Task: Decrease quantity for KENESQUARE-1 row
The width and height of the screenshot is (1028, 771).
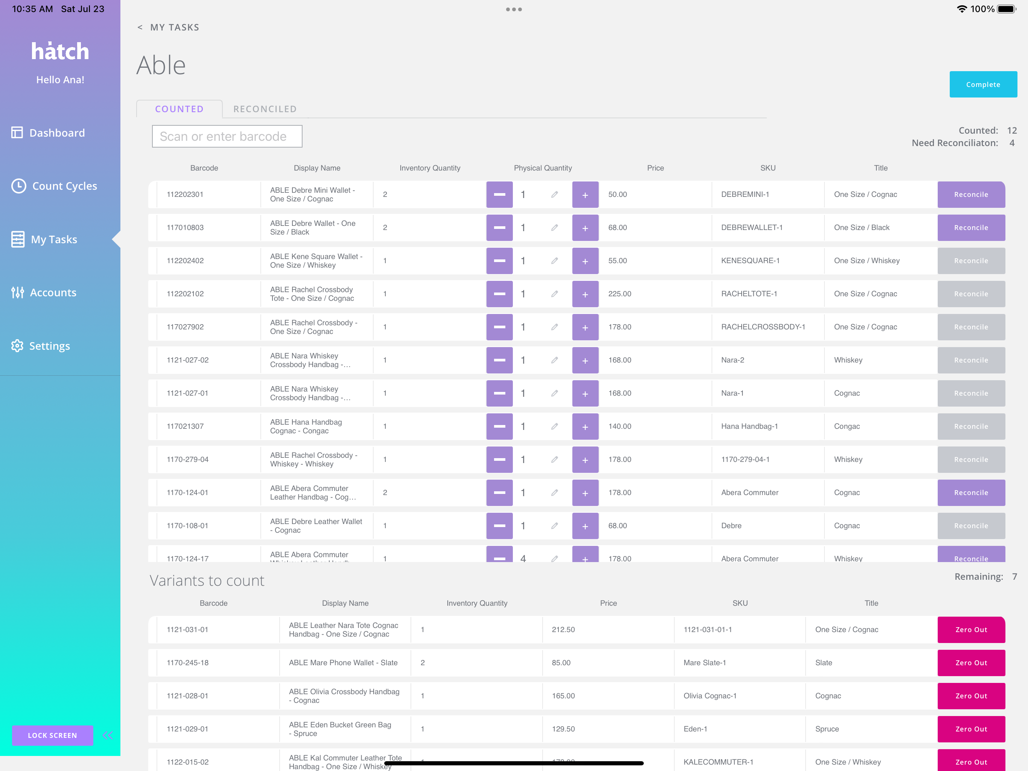Action: pyautogui.click(x=500, y=261)
